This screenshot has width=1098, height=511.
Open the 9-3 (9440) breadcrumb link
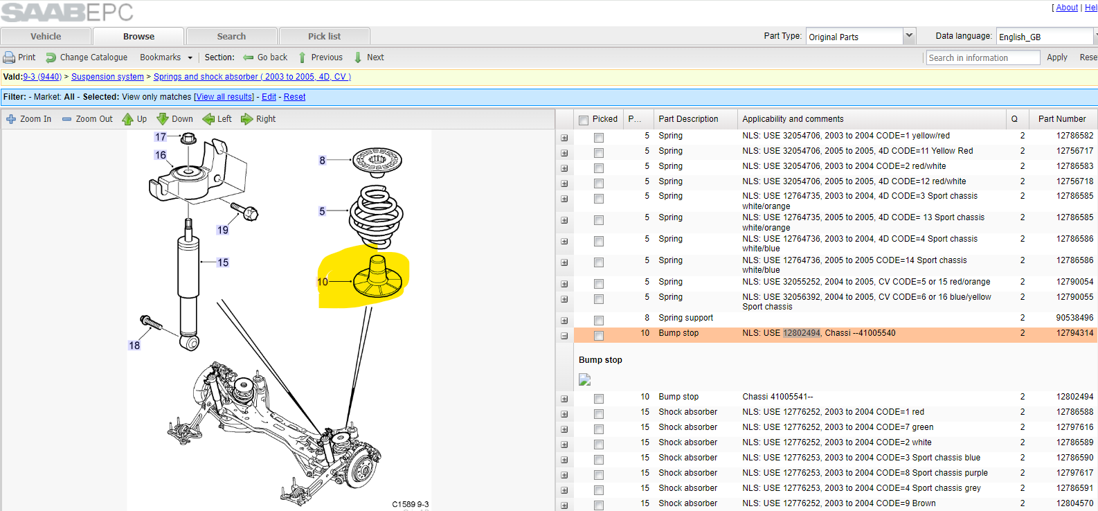pyautogui.click(x=42, y=77)
